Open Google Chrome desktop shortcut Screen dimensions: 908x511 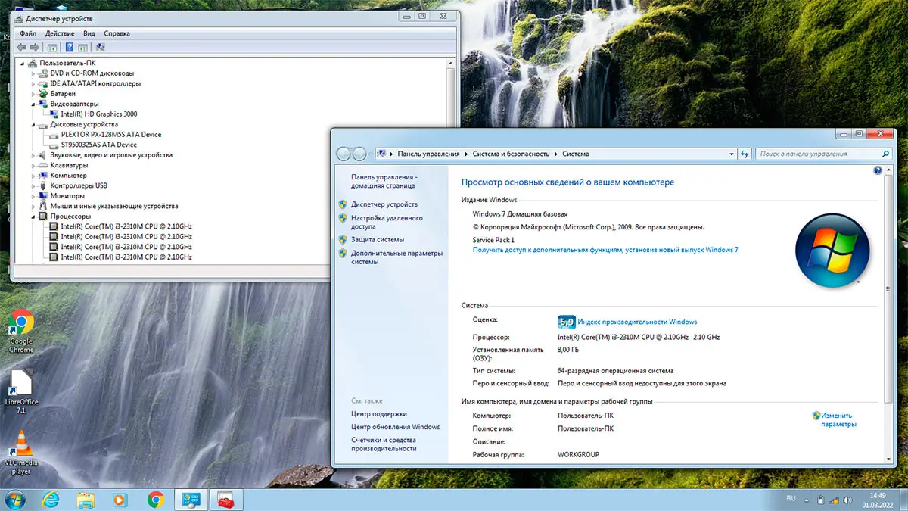coord(21,331)
